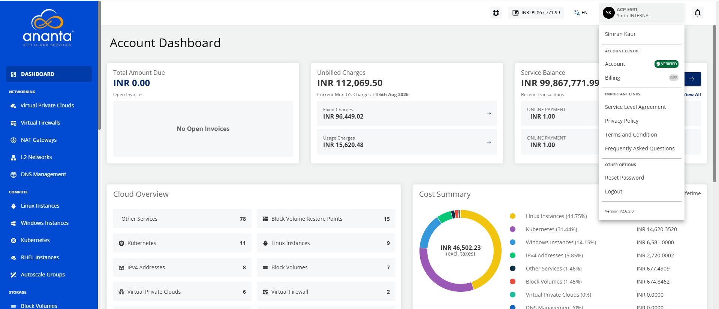Click the Linux Instances sidebar icon
This screenshot has width=719, height=309.
pos(13,206)
